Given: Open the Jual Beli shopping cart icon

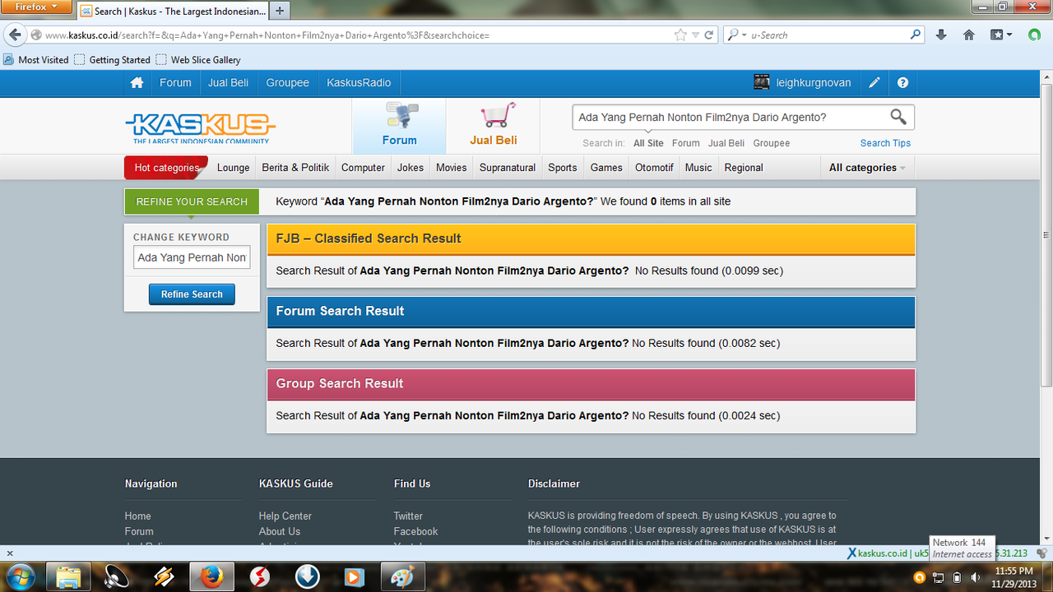Looking at the screenshot, I should coord(499,115).
